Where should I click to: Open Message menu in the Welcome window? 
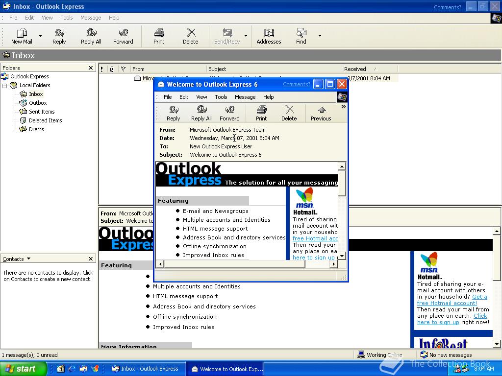coord(245,97)
